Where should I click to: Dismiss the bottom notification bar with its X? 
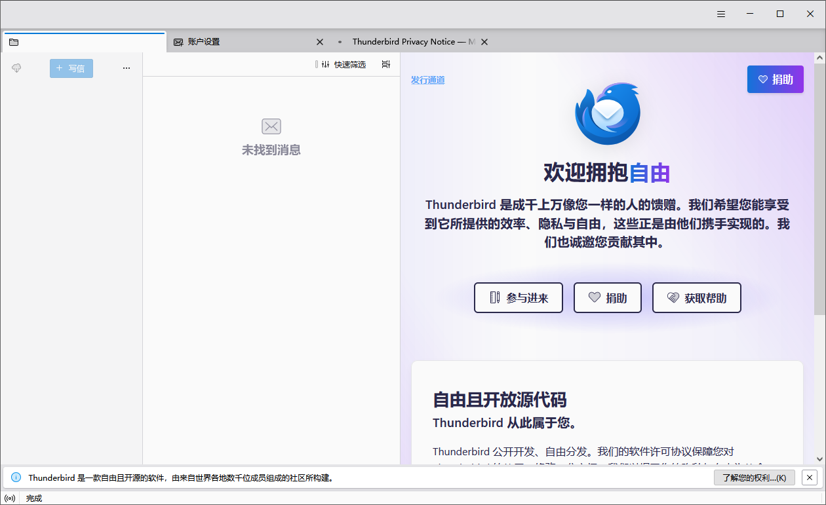810,477
